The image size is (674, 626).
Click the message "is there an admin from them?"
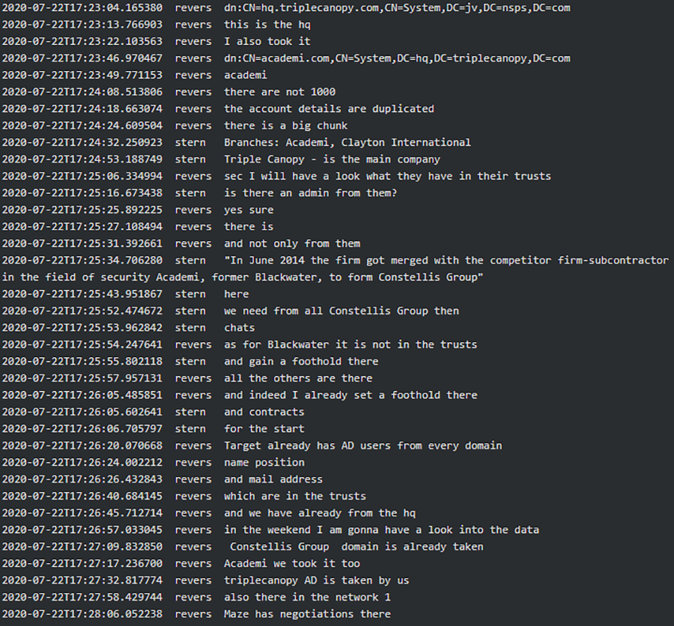coord(310,193)
